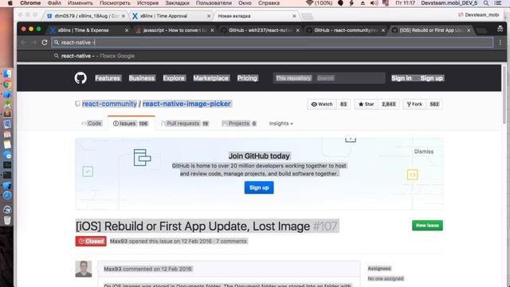The height and width of the screenshot is (287, 510).
Task: Open the Закладки menu
Action: (x=177, y=3)
